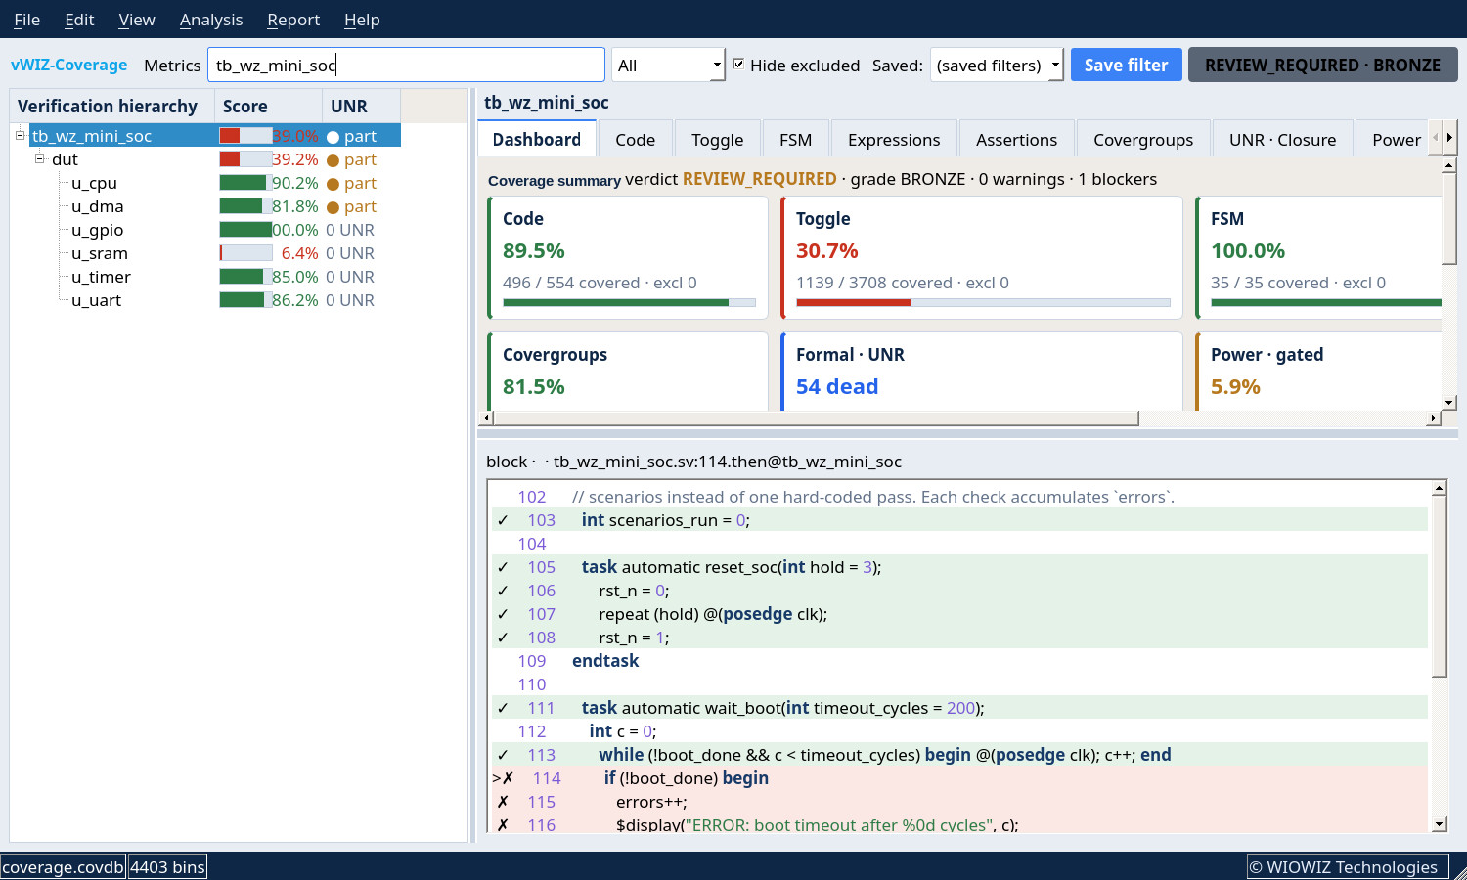Open the Report menu
Viewport: 1467px width, 880px height.
(x=293, y=20)
